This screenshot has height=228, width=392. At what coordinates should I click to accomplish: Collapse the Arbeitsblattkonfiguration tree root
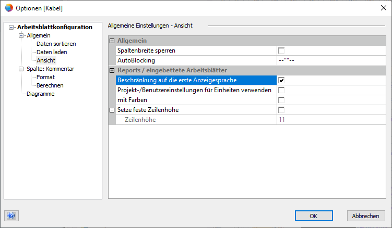tap(11, 27)
